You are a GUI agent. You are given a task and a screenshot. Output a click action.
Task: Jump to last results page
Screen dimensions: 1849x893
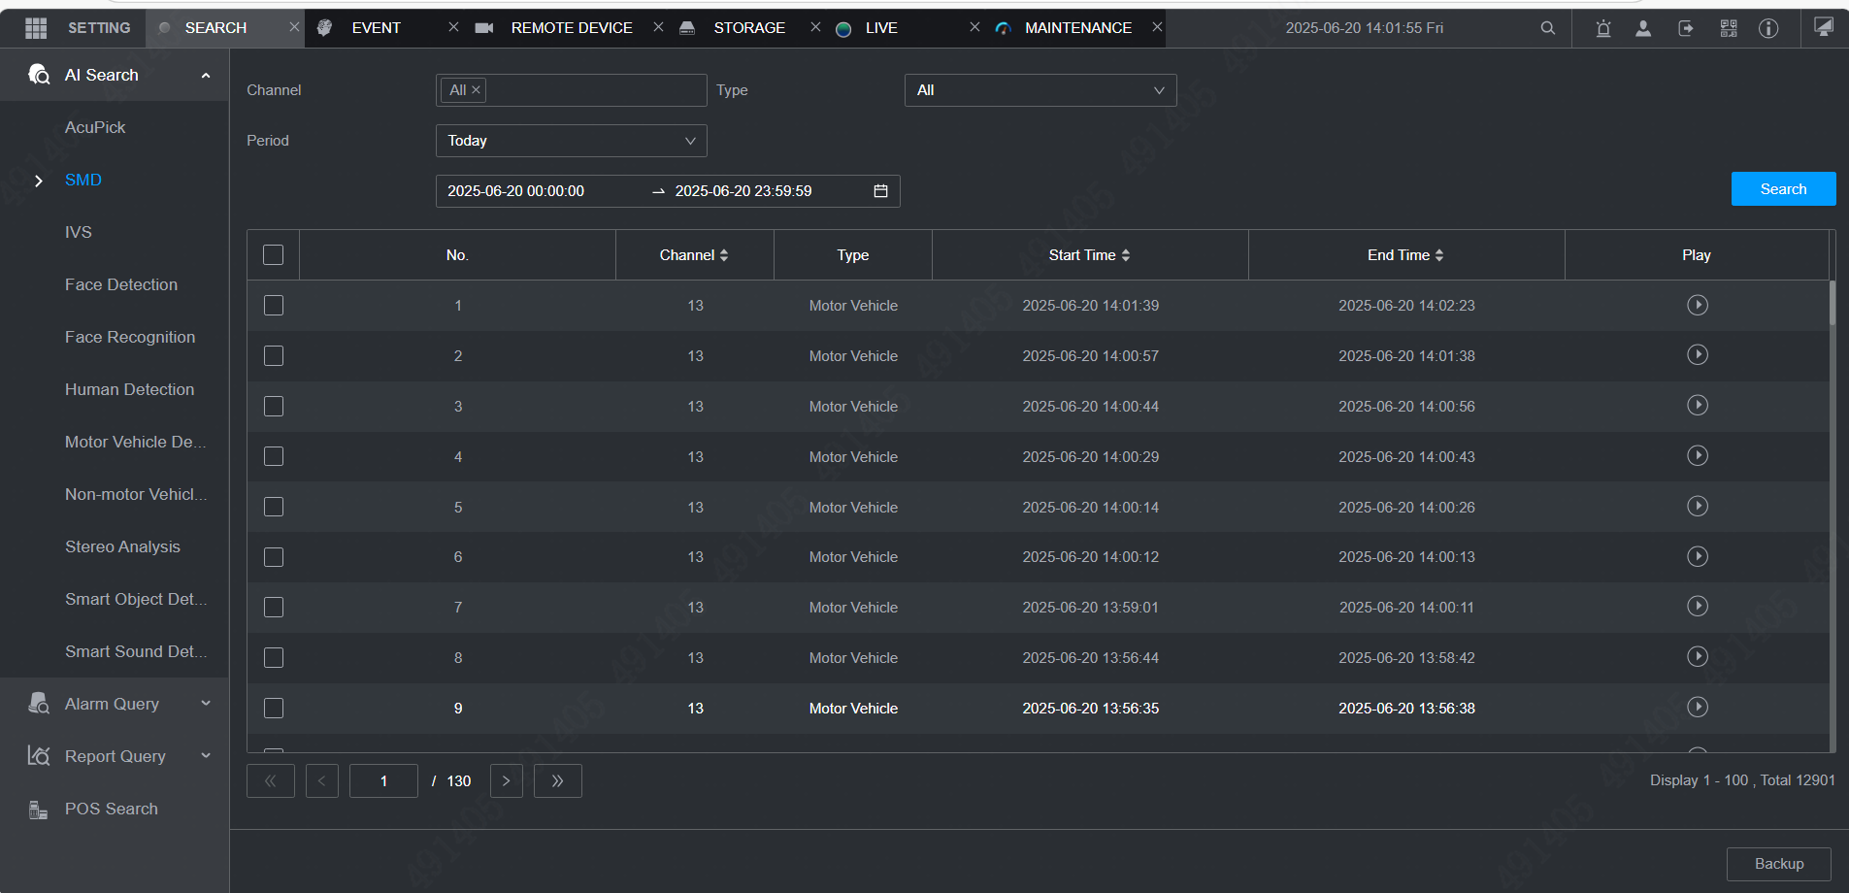point(557,781)
